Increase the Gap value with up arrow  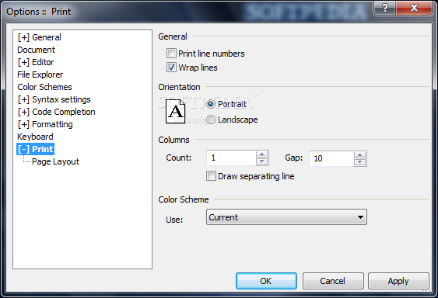359,155
